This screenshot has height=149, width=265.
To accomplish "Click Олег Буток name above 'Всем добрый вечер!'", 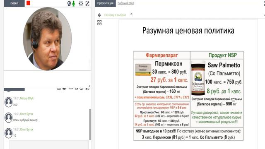I will (x=26, y=114).
